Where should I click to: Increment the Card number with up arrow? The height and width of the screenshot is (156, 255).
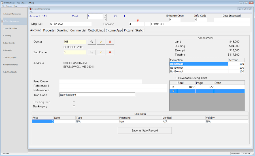click(x=105, y=15)
